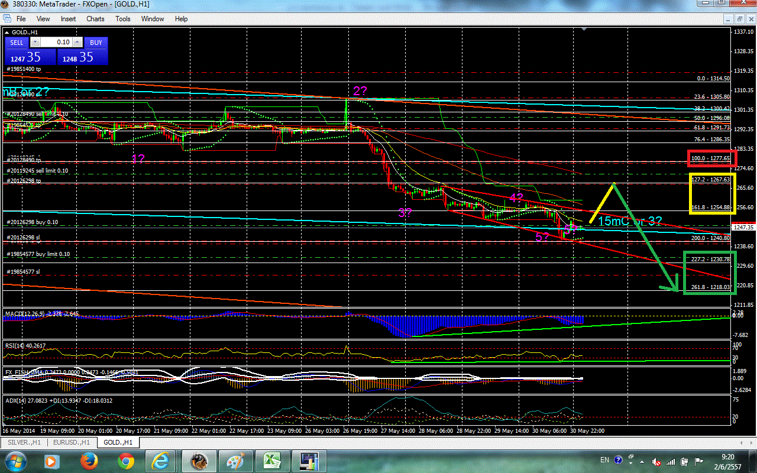This screenshot has width=757, height=473.
Task: Open the Insert menu
Action: [x=68, y=19]
